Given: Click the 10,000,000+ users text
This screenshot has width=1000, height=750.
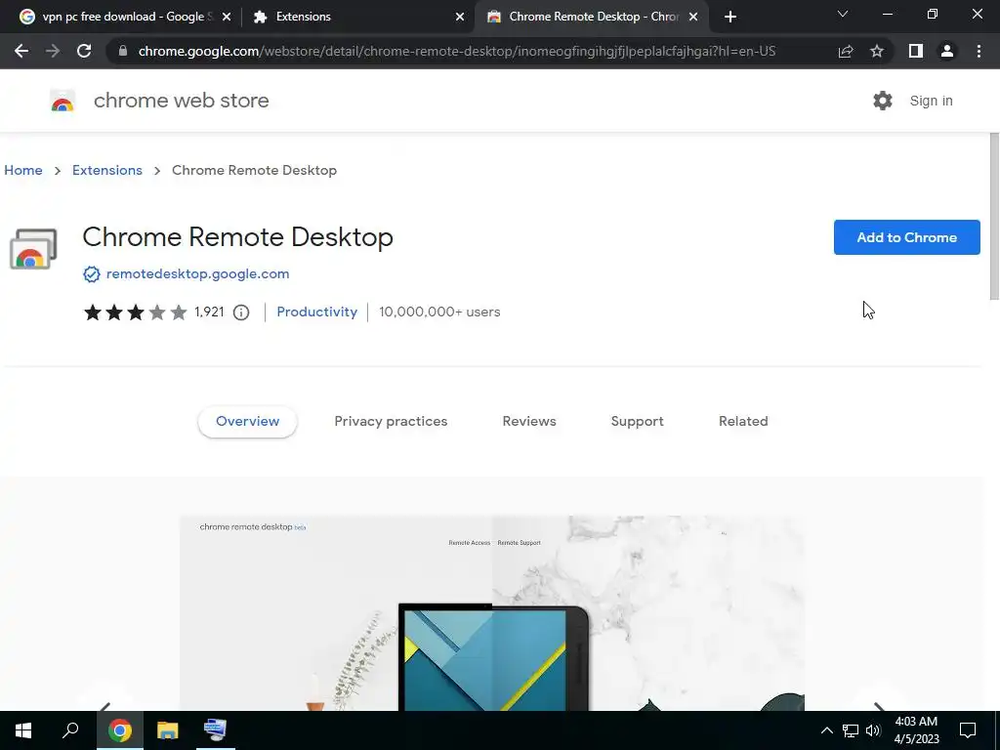Looking at the screenshot, I should 439,312.
